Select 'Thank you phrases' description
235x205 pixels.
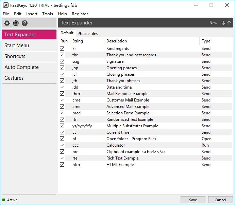[x=123, y=81]
